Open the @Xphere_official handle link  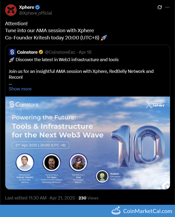(36, 13)
